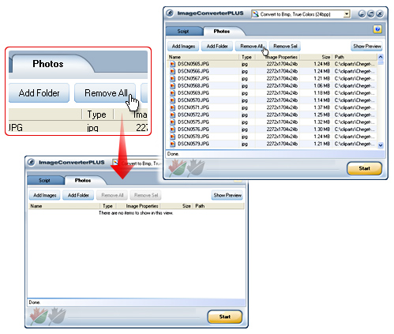Viewport: 394px width, 334px height.
Task: Click Add Images in the top window
Action: [x=183, y=47]
